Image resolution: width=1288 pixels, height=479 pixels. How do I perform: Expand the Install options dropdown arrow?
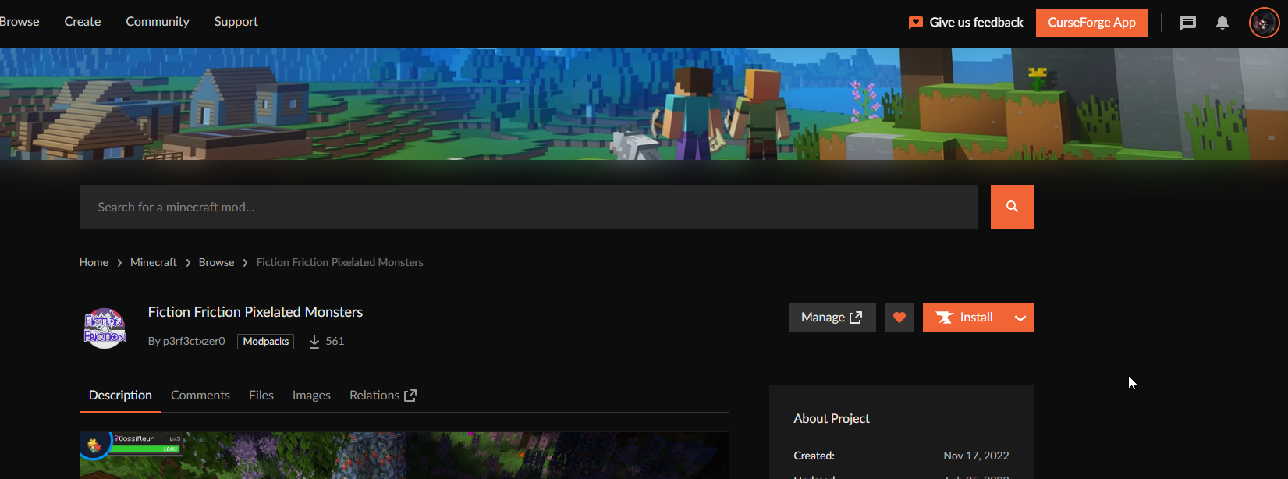pyautogui.click(x=1020, y=318)
